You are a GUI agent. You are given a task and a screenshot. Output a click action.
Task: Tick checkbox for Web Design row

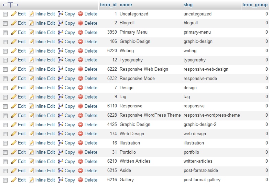(x=6, y=134)
